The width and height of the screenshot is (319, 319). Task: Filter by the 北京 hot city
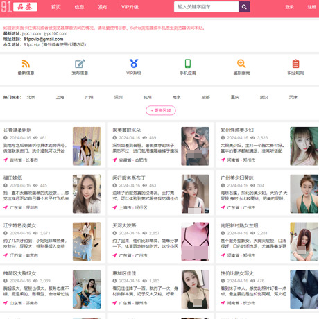tap(31, 97)
